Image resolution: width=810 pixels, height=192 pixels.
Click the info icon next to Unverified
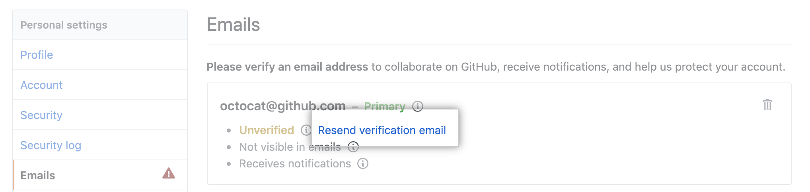(306, 130)
